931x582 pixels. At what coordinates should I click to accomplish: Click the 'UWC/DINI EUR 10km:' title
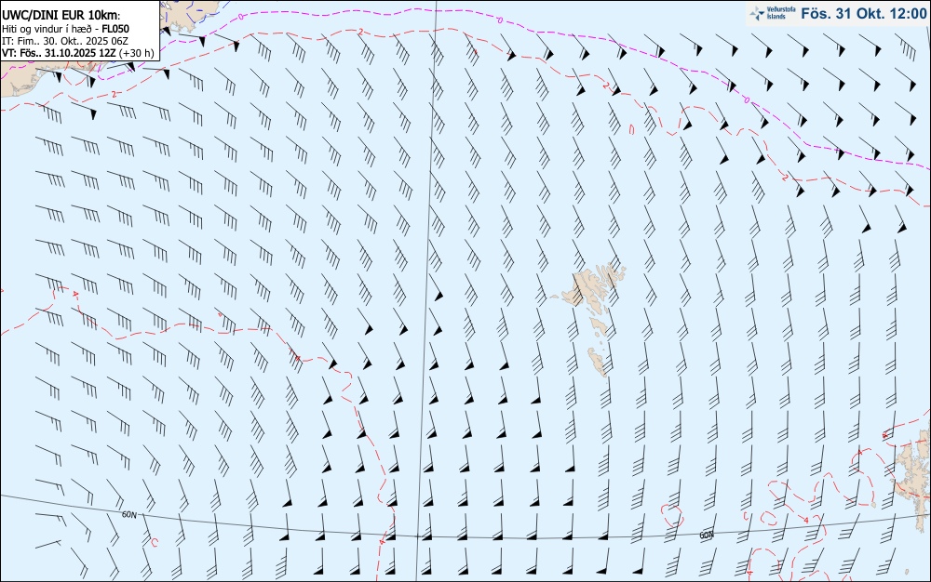pyautogui.click(x=61, y=16)
